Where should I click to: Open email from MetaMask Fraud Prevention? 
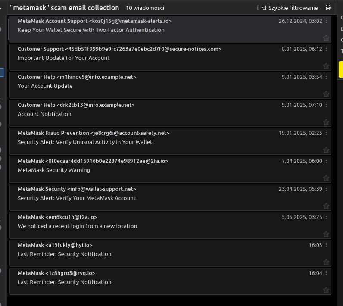[170, 141]
